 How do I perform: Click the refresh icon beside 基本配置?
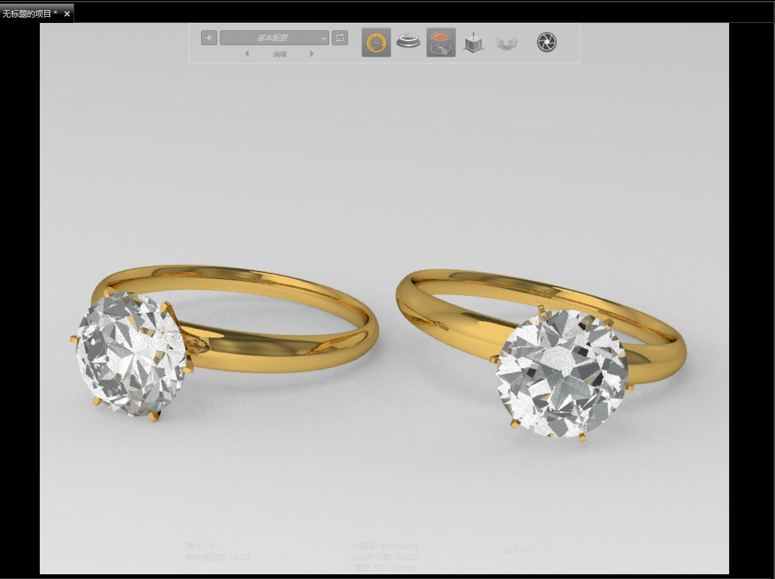[x=340, y=38]
